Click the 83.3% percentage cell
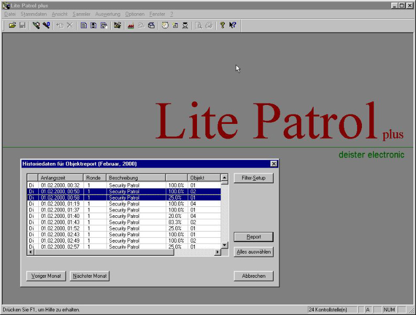 176,222
